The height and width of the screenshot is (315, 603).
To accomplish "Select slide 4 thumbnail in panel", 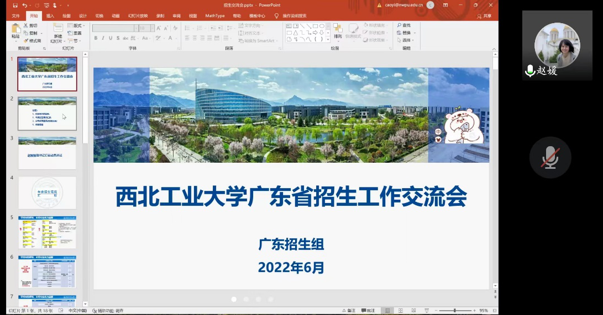I will 48,193.
